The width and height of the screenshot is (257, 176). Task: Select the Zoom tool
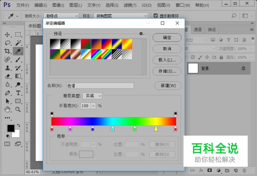click(18, 109)
